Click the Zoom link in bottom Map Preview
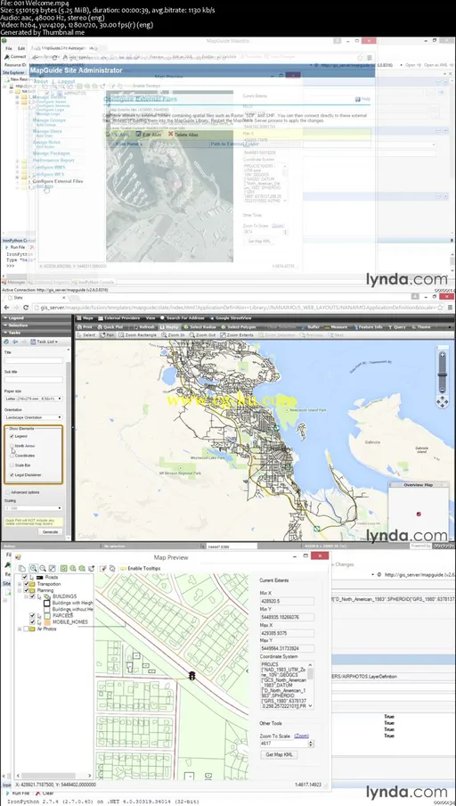 point(301,736)
